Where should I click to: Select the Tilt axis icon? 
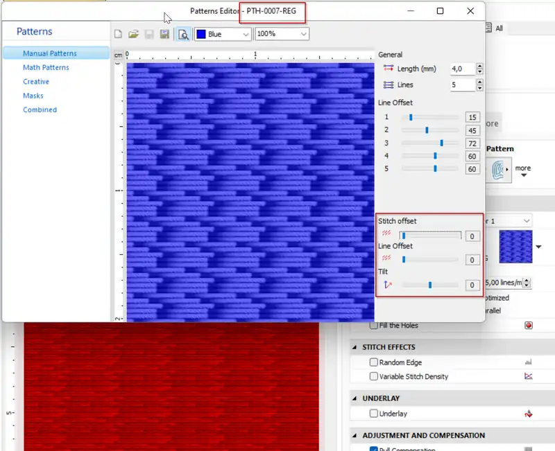[387, 283]
